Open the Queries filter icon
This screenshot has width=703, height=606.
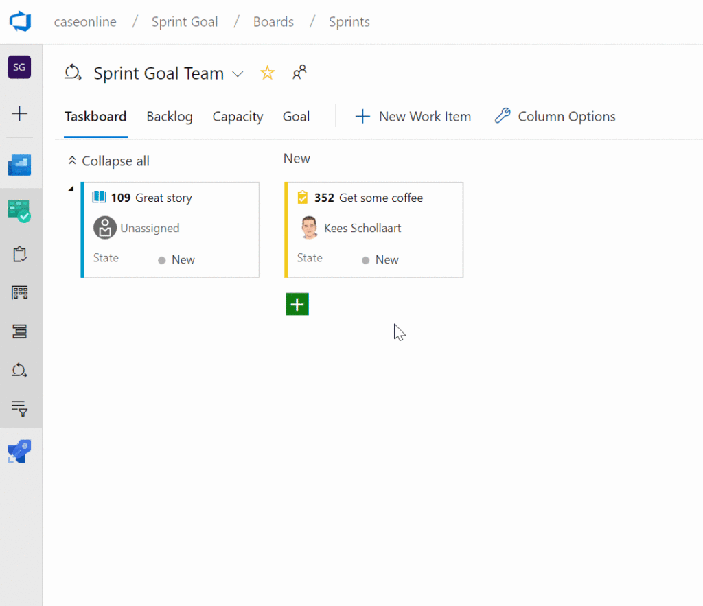(x=19, y=408)
